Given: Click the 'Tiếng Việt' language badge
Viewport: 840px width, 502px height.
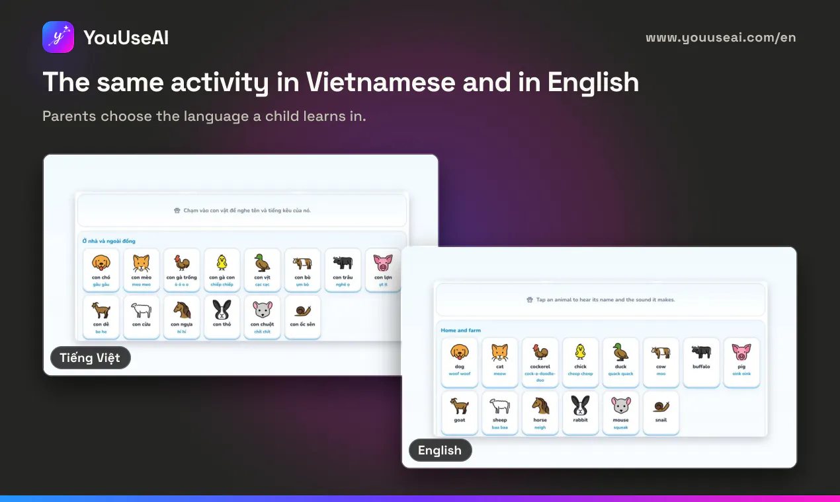Looking at the screenshot, I should 91,358.
